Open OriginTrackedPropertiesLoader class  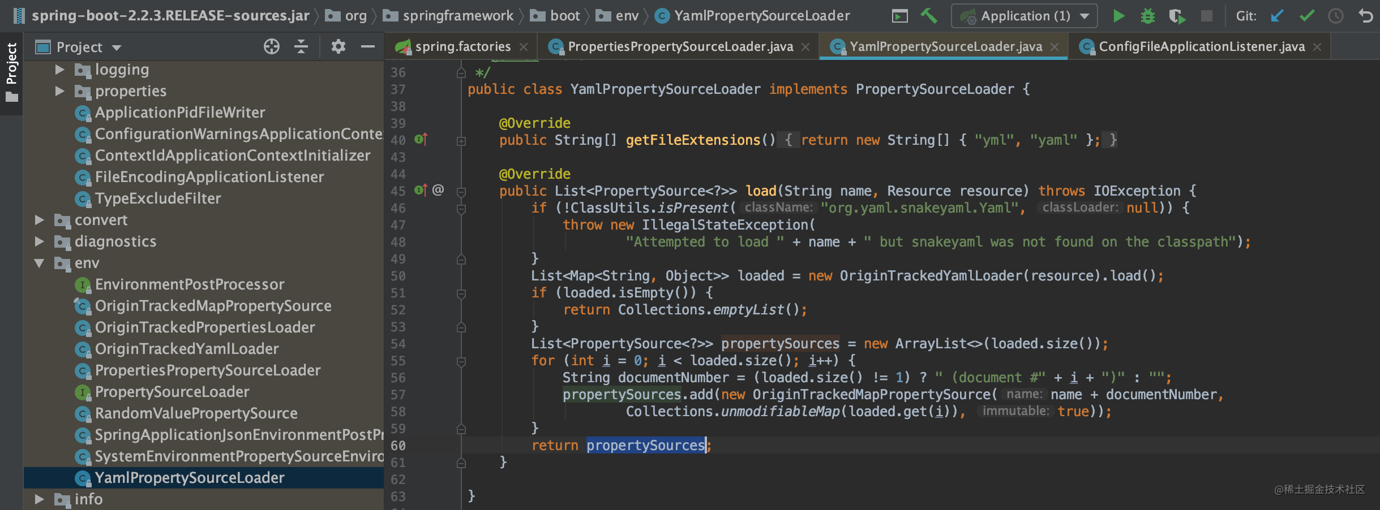pos(205,327)
